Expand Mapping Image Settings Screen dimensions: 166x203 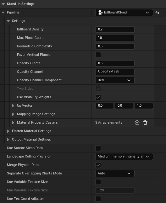coord(13,114)
